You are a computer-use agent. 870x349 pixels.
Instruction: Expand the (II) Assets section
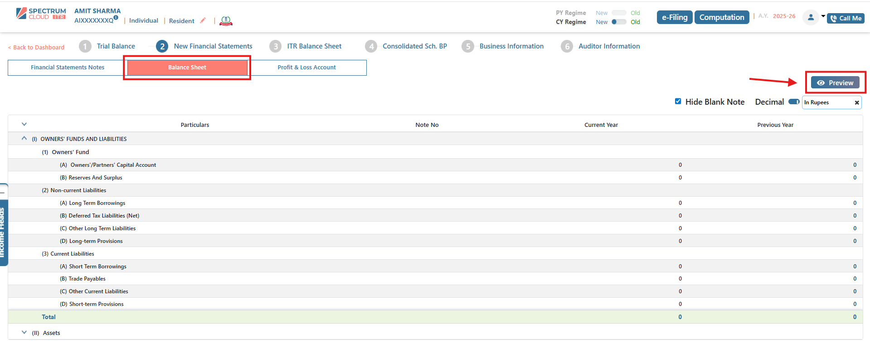pos(24,333)
